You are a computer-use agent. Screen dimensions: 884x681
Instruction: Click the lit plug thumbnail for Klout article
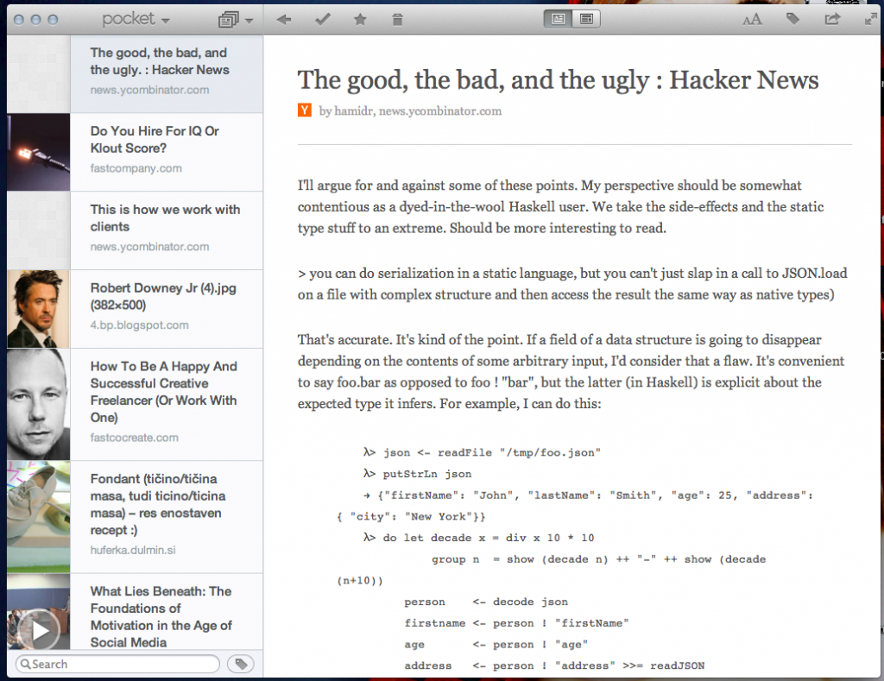(x=38, y=152)
